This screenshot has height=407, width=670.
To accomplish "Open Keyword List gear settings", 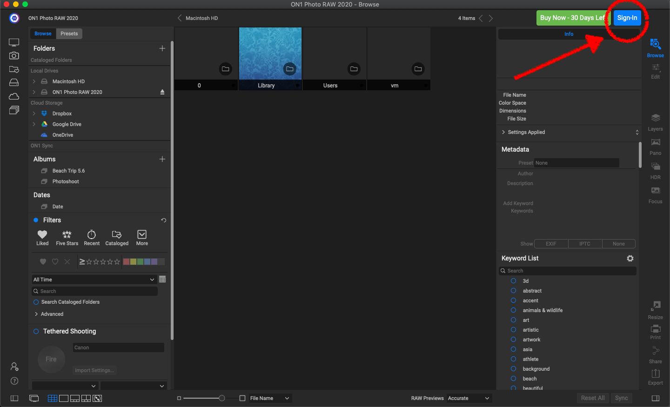I will click(x=630, y=259).
